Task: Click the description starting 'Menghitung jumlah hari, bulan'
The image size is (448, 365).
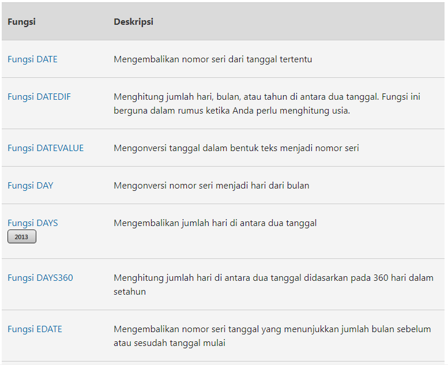Action: click(x=267, y=103)
